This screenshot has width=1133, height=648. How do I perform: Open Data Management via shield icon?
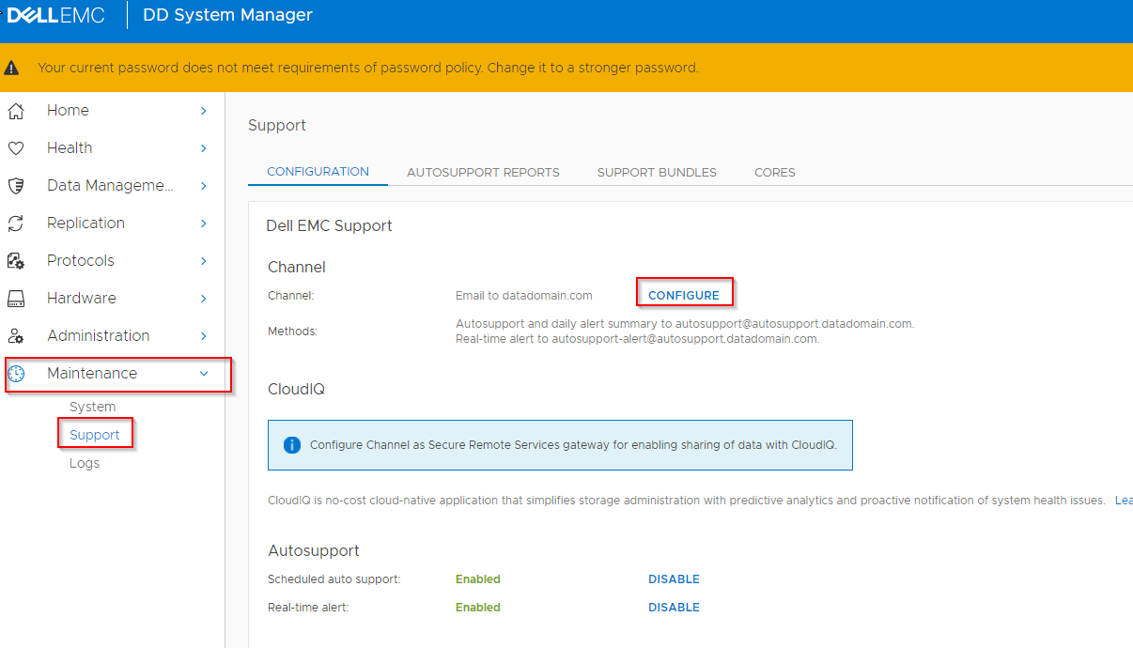pos(18,185)
